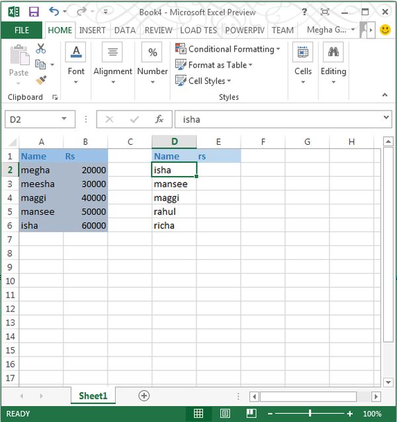Click the cell containing rahul
The width and height of the screenshot is (397, 422).
[x=174, y=212]
